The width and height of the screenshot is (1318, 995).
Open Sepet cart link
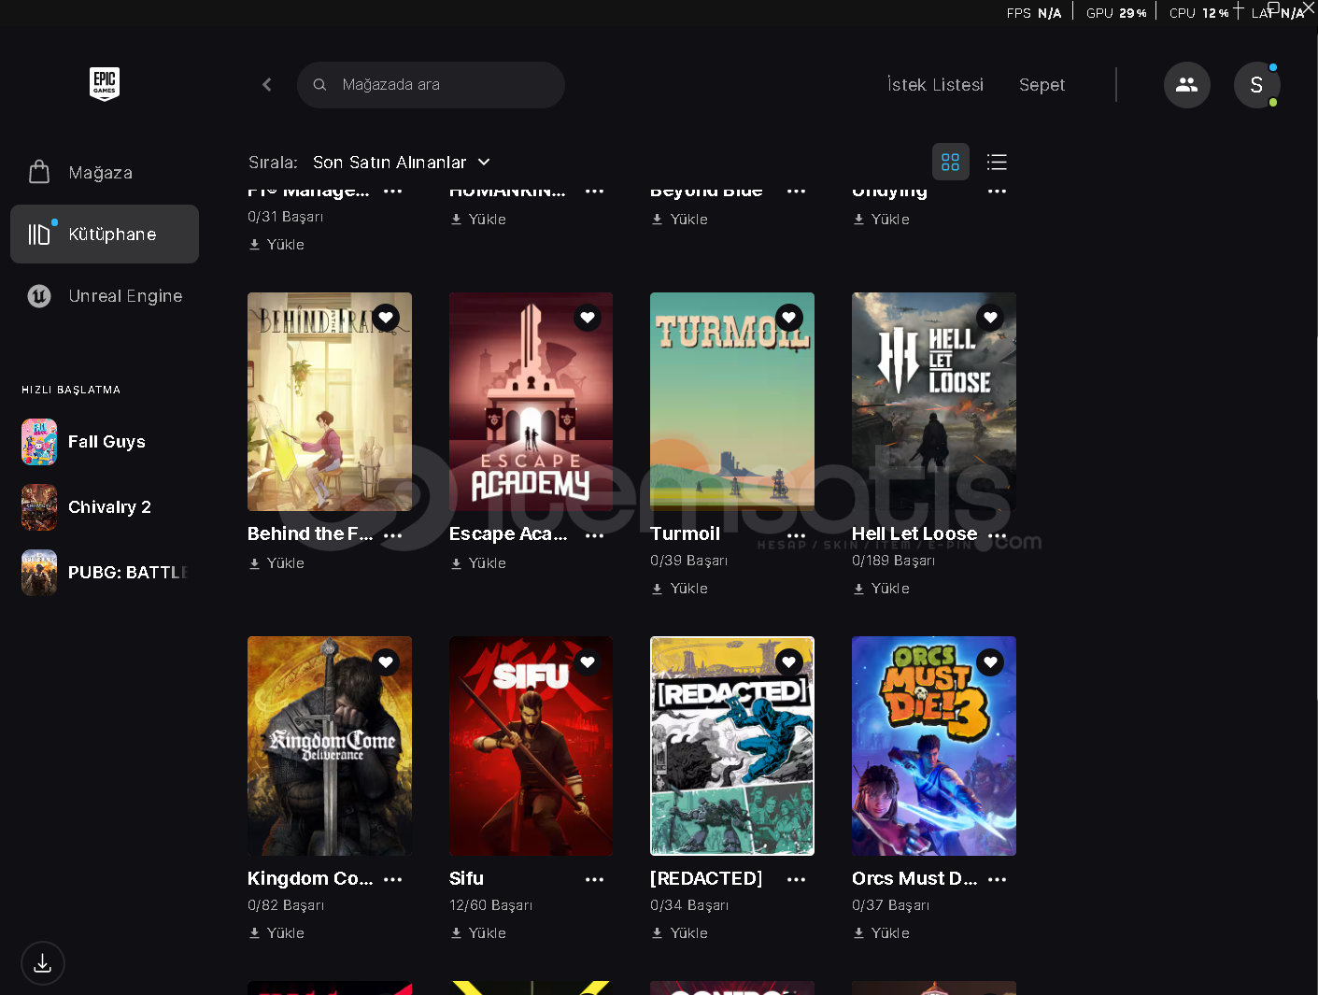pyautogui.click(x=1042, y=85)
